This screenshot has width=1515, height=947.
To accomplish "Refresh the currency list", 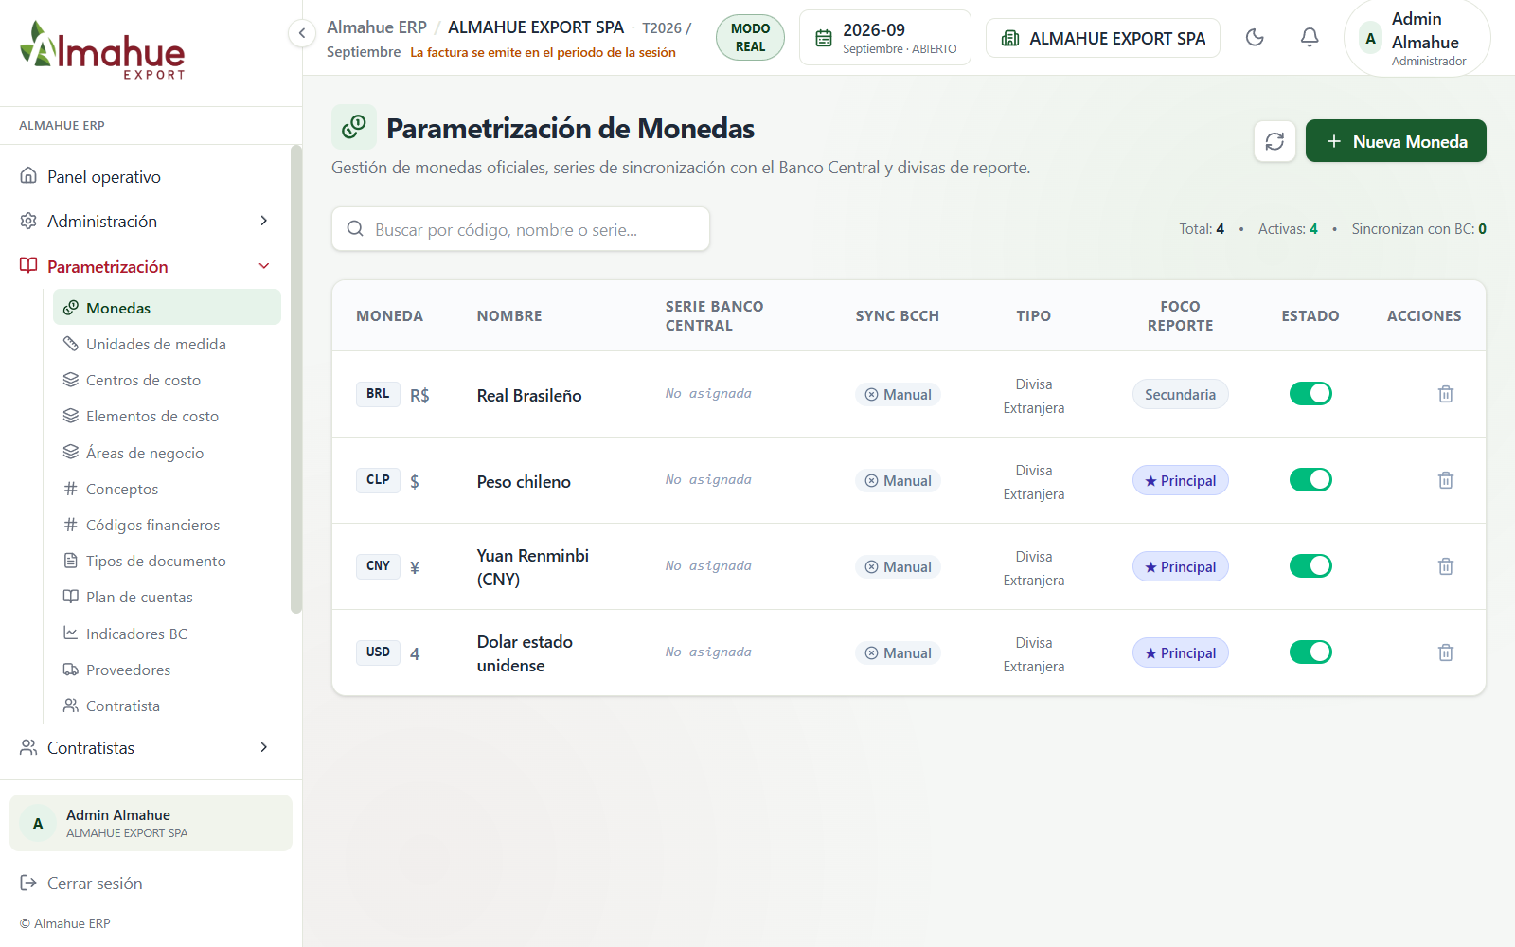I will click(x=1274, y=141).
